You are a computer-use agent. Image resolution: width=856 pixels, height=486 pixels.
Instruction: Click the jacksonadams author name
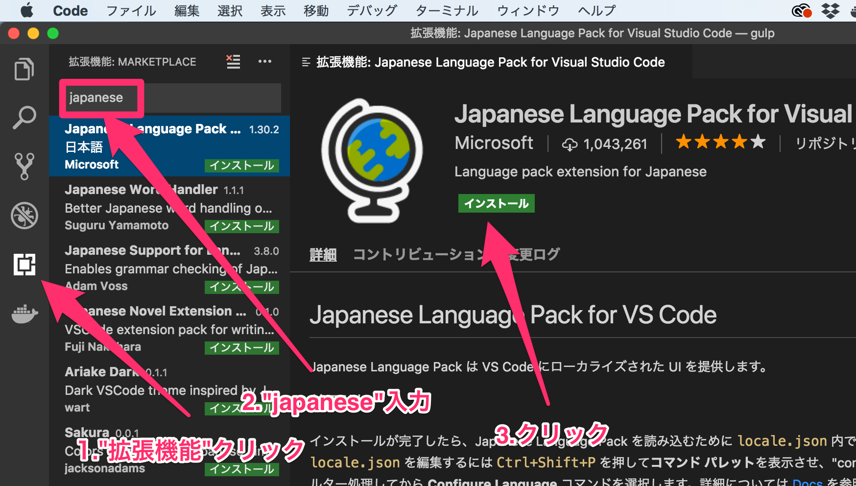click(x=105, y=468)
